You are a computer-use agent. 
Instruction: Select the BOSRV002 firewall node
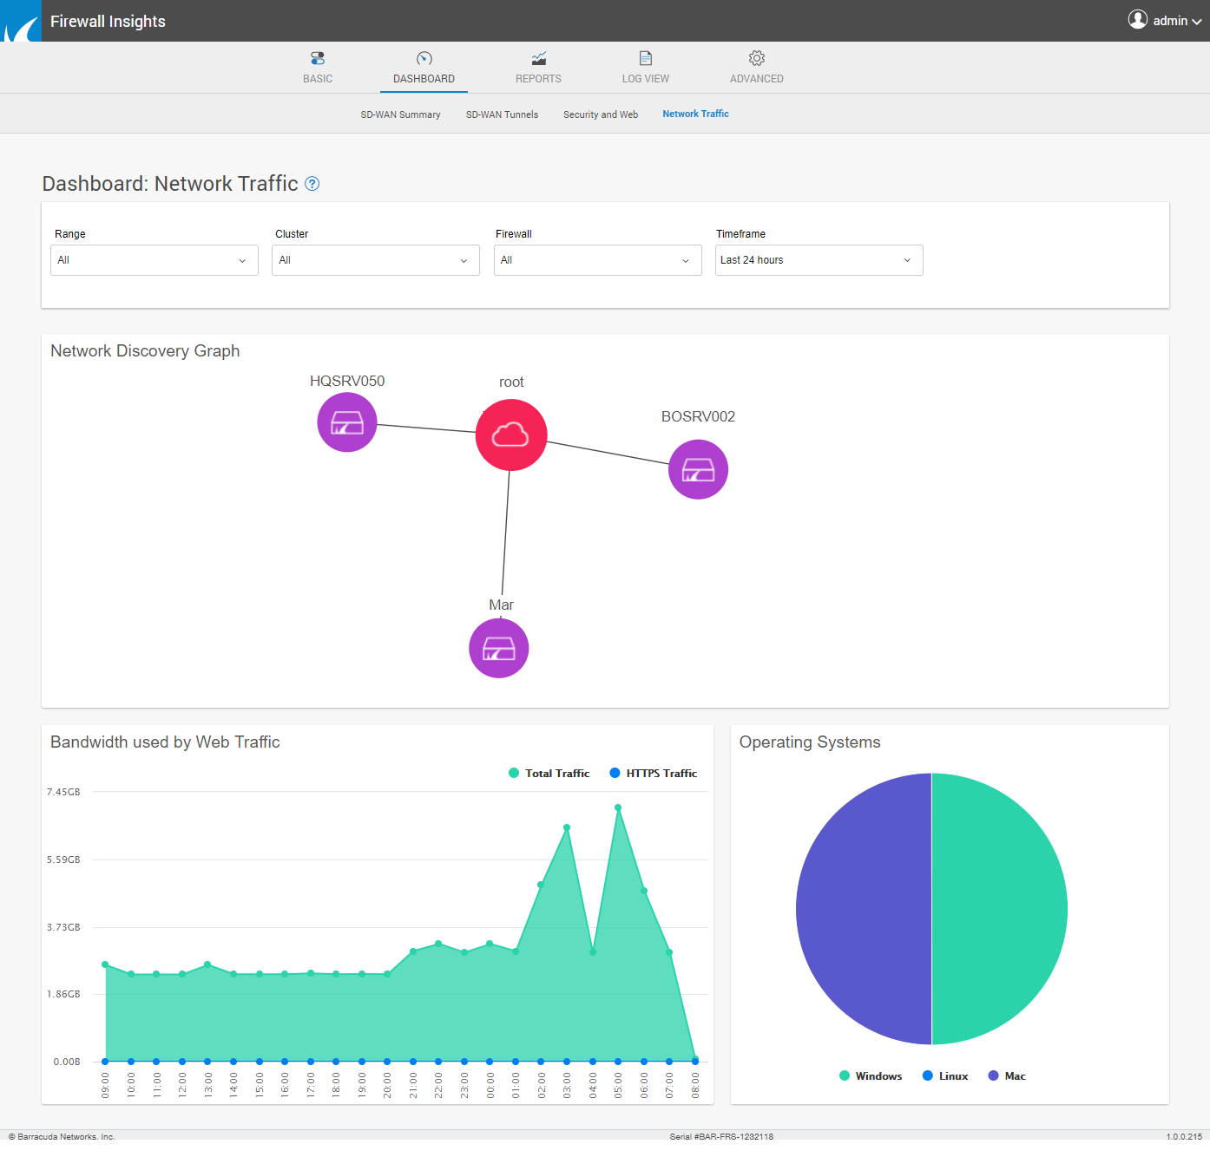[698, 469]
